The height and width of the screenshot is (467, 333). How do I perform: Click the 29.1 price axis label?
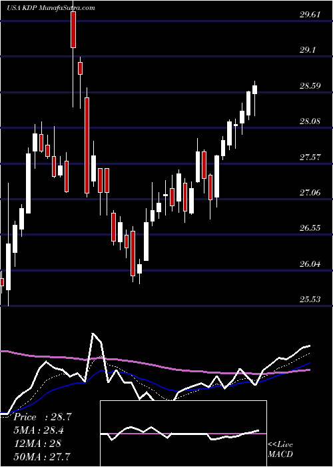coord(308,50)
